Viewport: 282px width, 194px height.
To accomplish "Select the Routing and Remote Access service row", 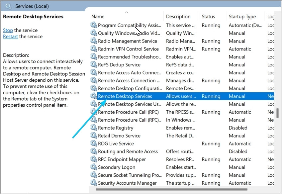I will [x=128, y=151].
